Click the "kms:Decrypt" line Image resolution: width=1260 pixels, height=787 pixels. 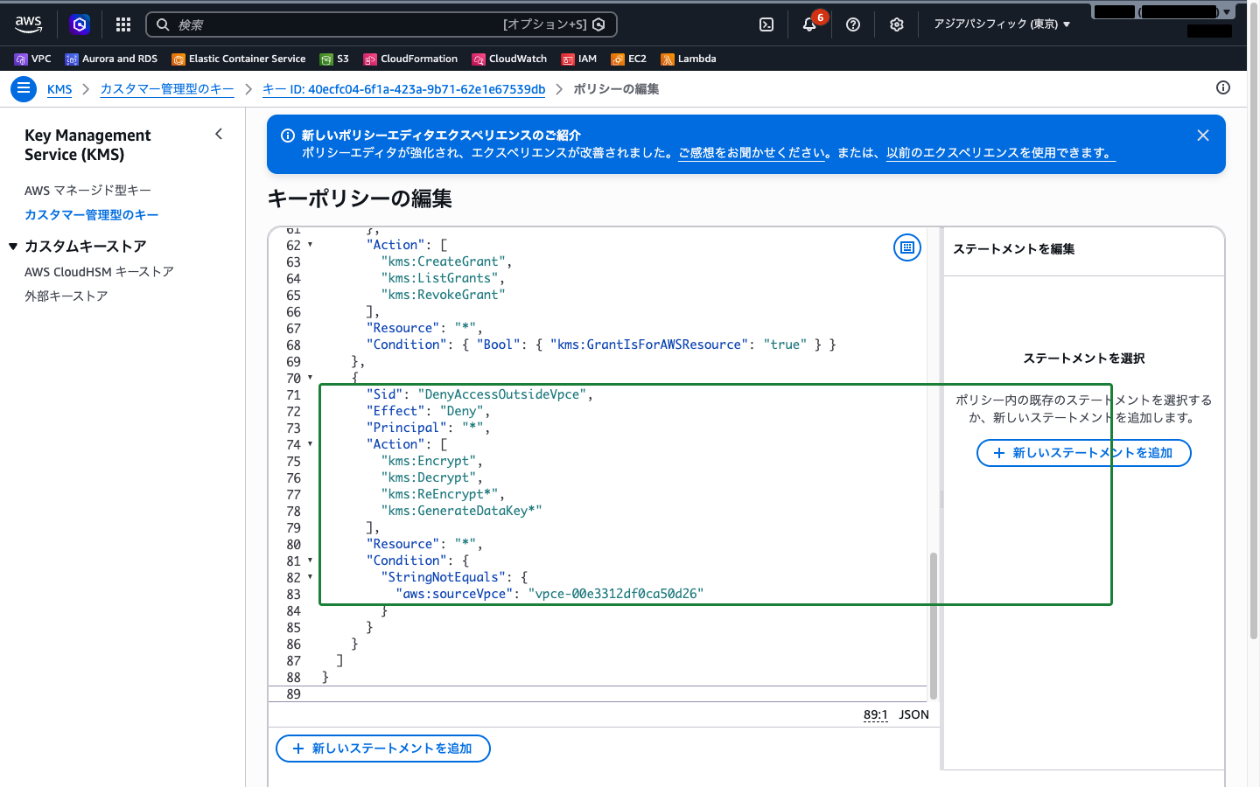[428, 477]
